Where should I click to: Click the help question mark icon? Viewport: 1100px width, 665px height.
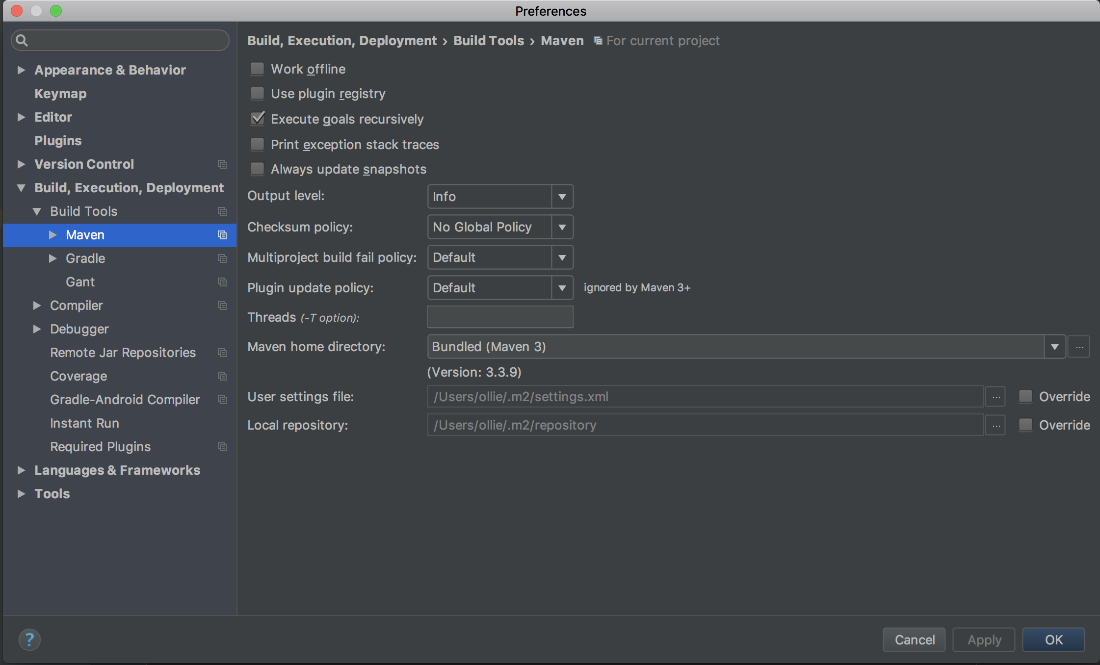click(29, 639)
